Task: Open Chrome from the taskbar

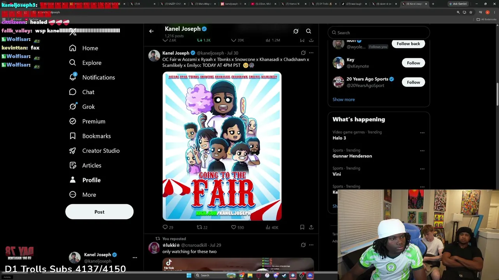Action: pos(241,275)
